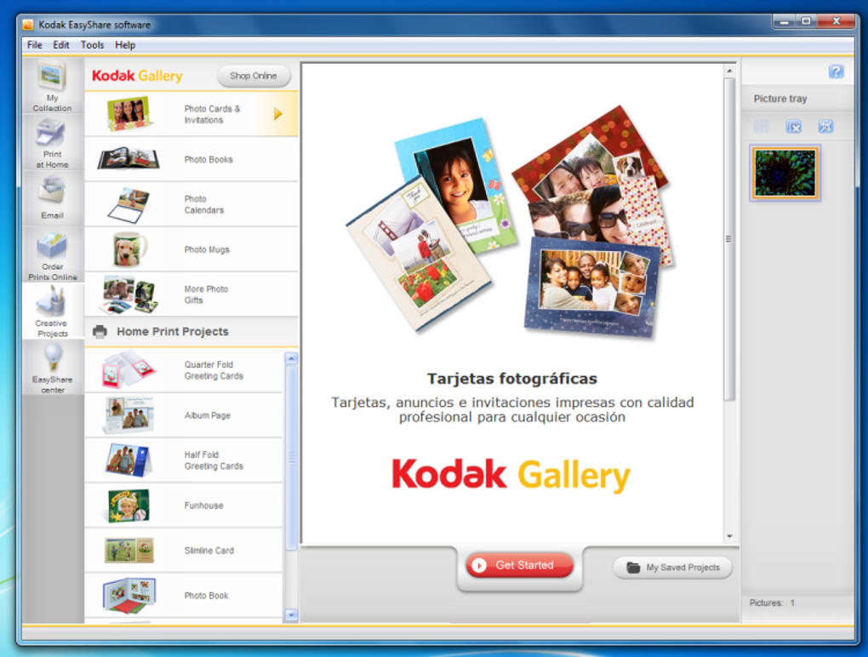Click the Picture tray heading text
This screenshot has width=868, height=657.
coord(780,99)
